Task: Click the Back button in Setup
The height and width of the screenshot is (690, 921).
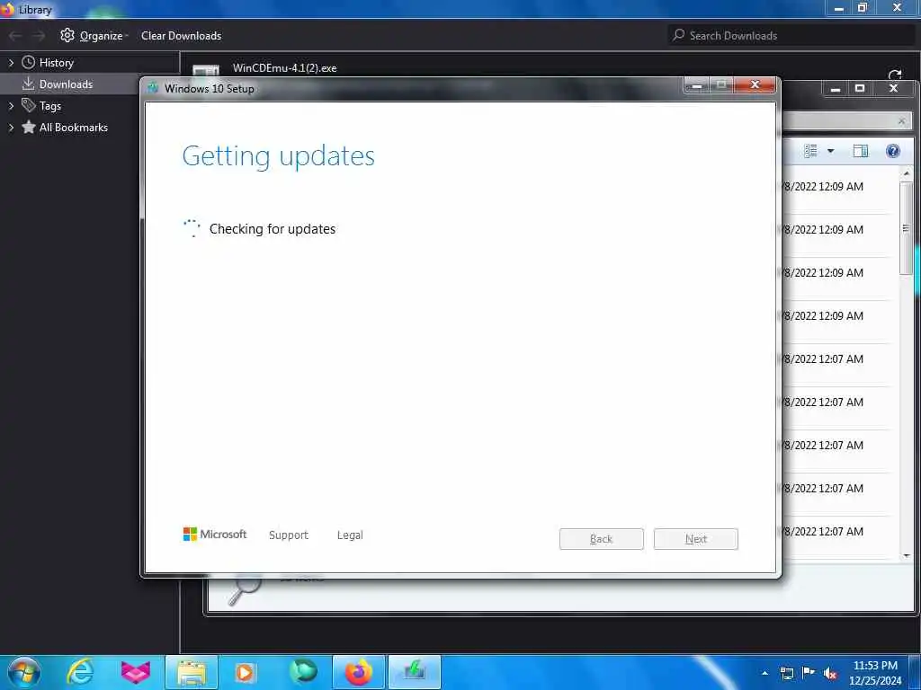Action: 602,539
